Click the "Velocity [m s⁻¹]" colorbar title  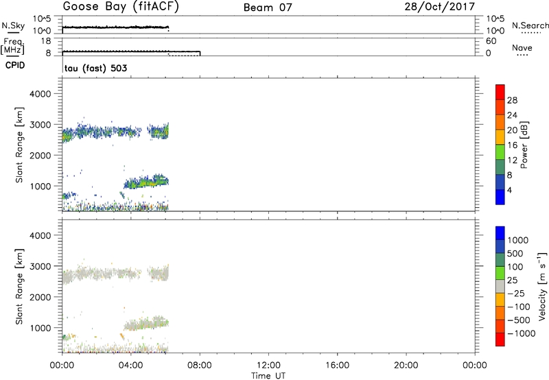tap(541, 286)
